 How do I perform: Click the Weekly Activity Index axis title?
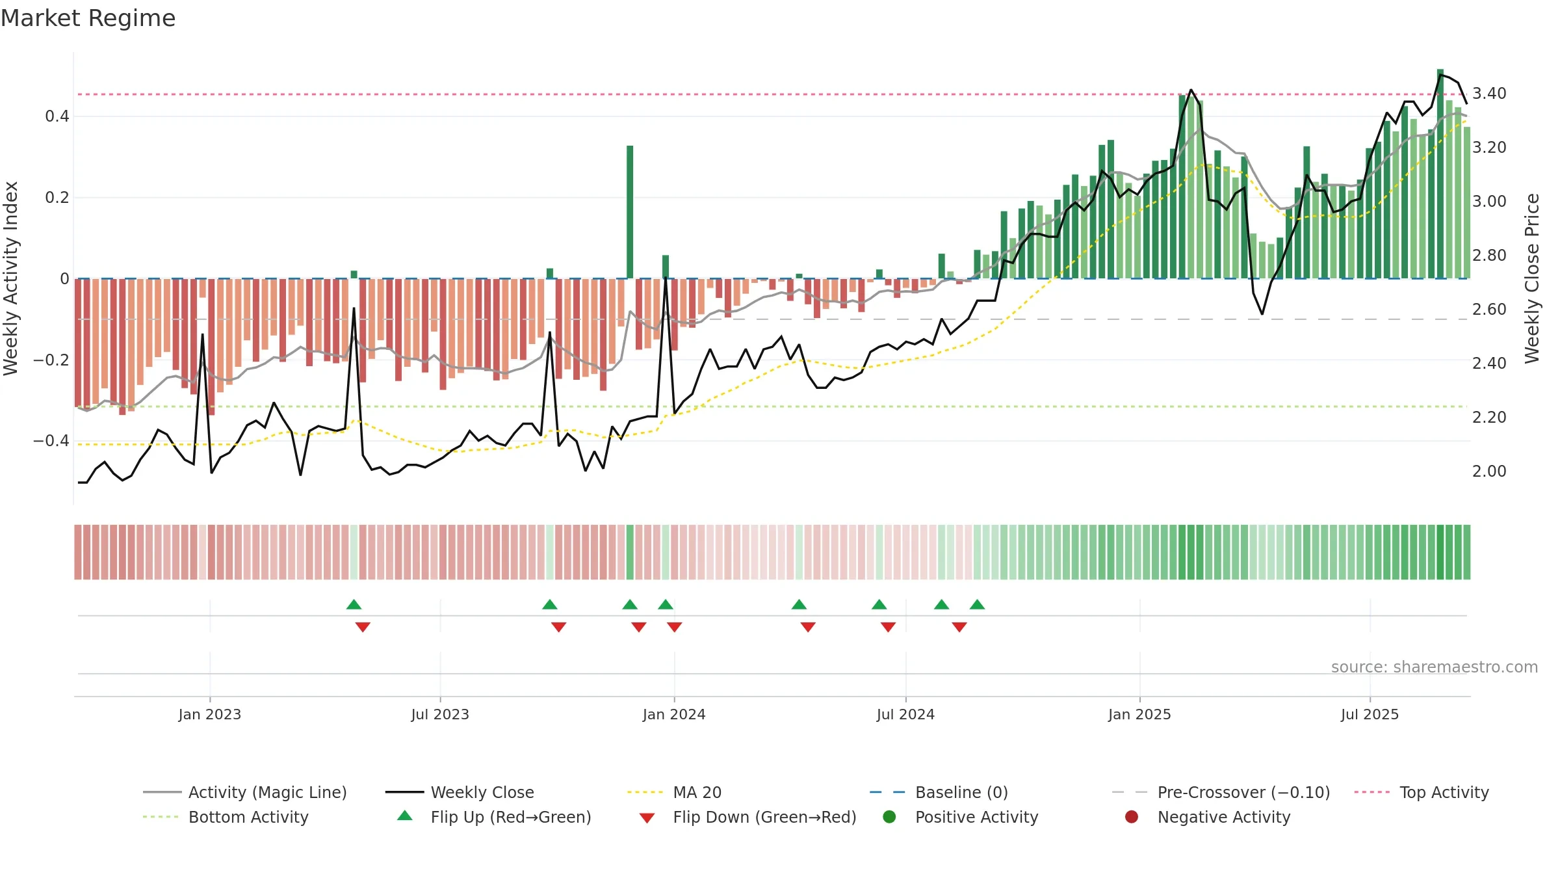[x=10, y=278]
